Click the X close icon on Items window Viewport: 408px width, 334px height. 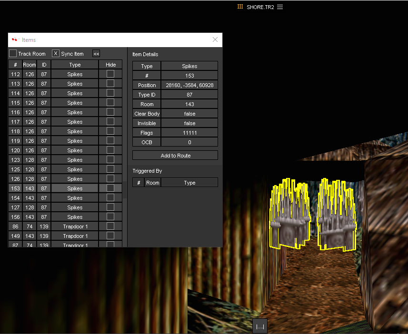[215, 39]
